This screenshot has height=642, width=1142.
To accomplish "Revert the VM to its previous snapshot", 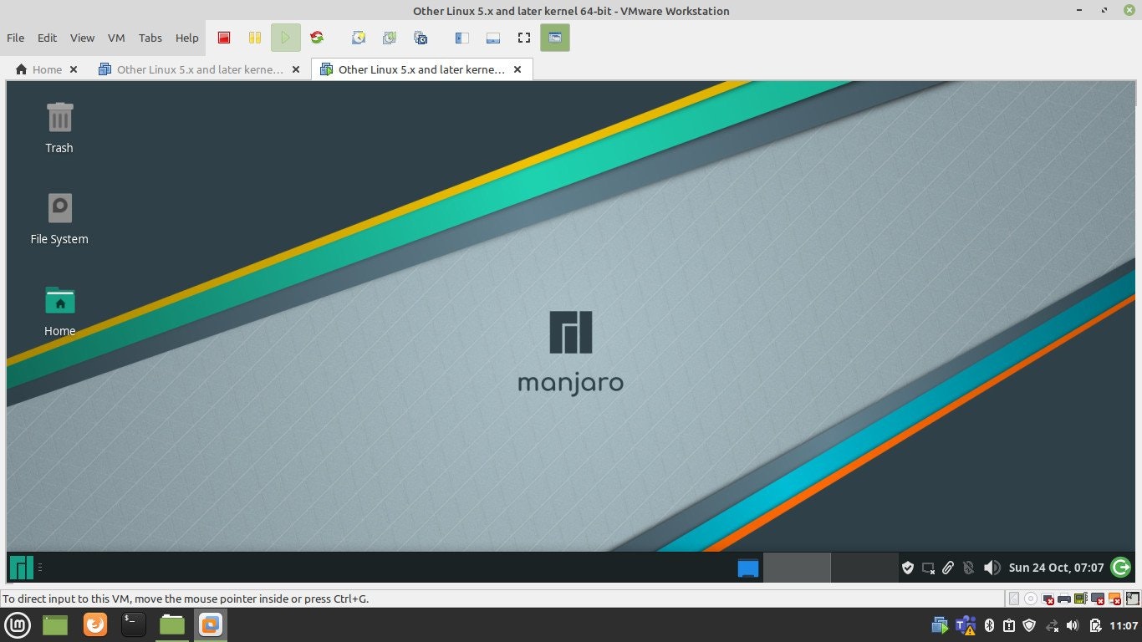I will pyautogui.click(x=390, y=38).
